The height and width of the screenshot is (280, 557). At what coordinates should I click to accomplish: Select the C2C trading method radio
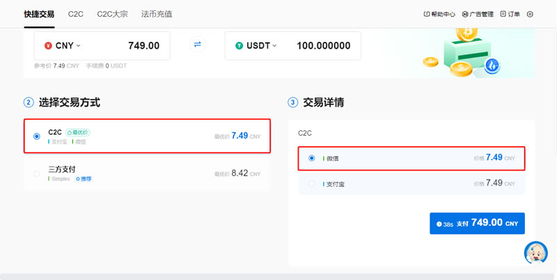coord(37,136)
